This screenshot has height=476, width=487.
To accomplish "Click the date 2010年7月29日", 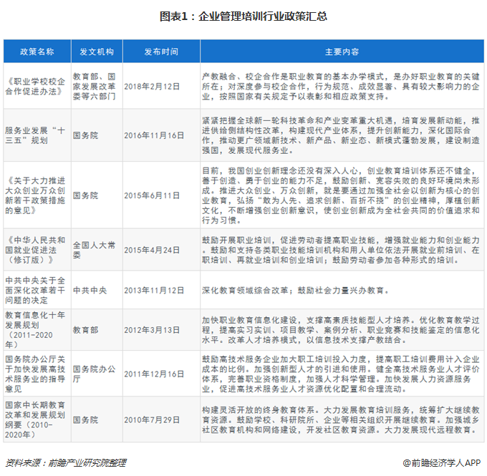I will pyautogui.click(x=153, y=420).
